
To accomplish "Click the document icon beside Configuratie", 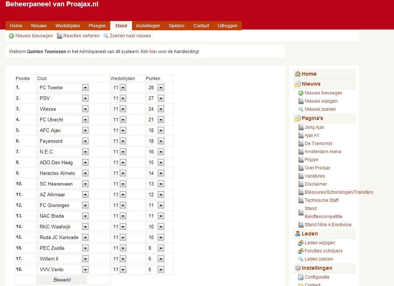I will [301, 277].
